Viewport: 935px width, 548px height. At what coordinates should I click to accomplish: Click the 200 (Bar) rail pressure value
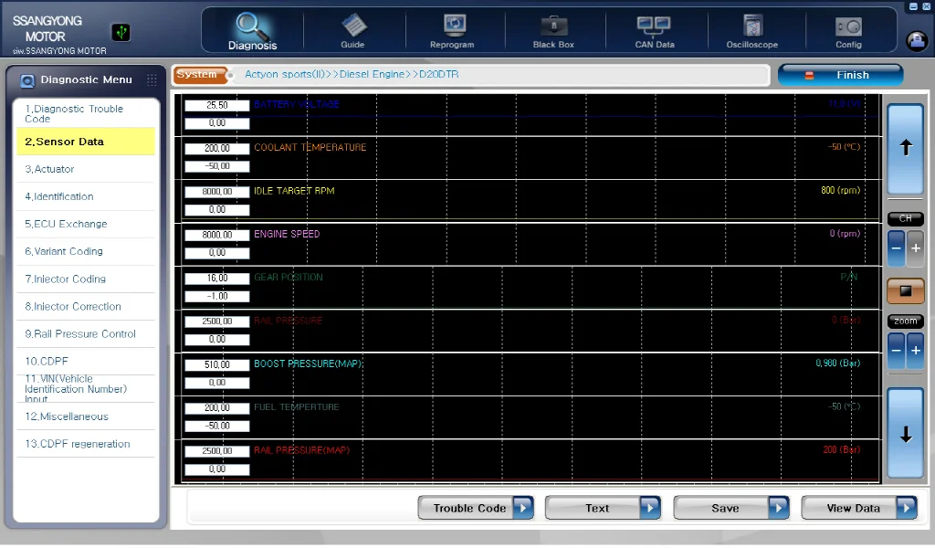(841, 449)
